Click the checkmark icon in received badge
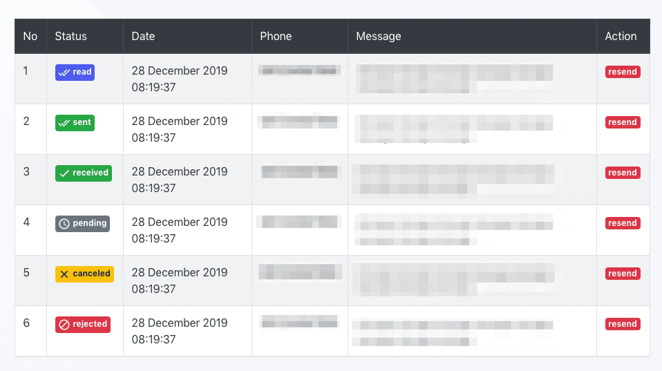 pos(64,173)
